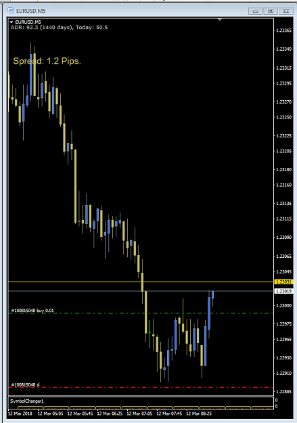Open the EURUSD,M5 chart dropdown triangle

coord(12,22)
